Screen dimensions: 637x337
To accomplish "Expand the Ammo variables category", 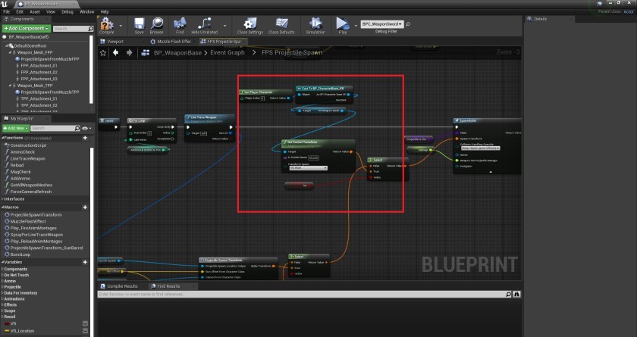I will [2, 281].
